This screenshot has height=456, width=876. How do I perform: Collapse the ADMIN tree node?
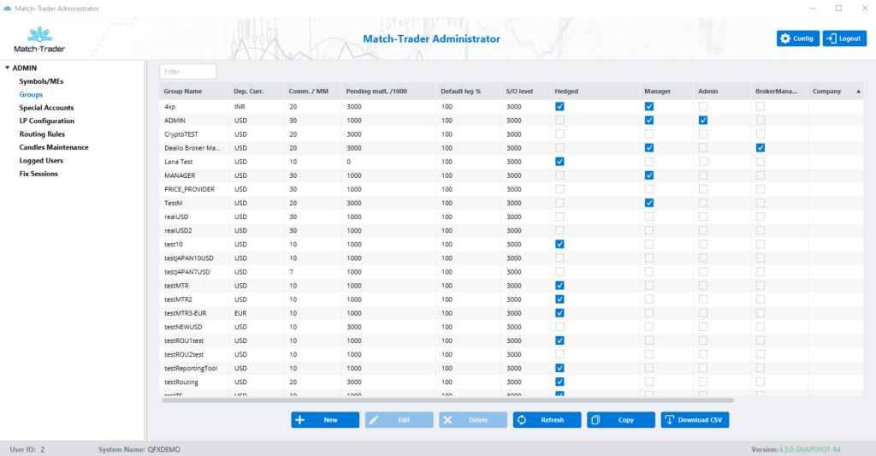(7, 68)
